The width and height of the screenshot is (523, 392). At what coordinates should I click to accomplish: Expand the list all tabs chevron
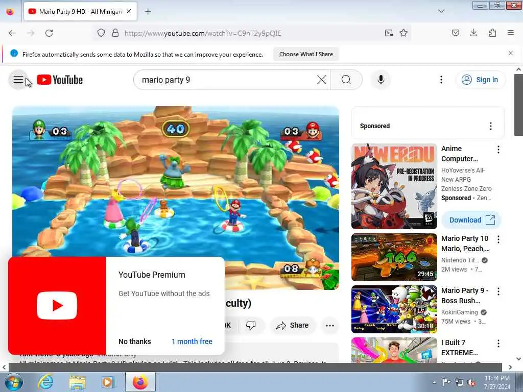[x=441, y=11]
